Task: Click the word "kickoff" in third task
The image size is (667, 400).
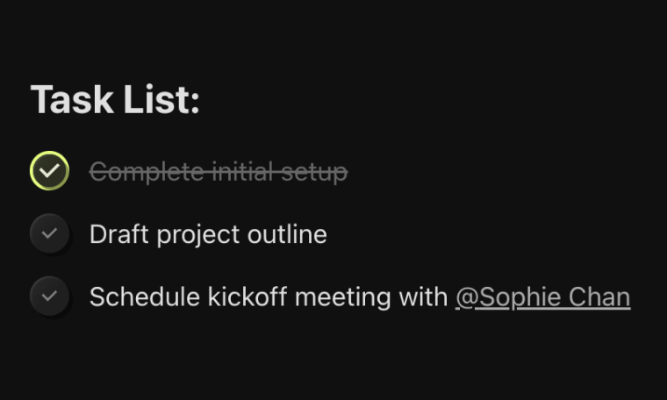Action: (x=247, y=297)
